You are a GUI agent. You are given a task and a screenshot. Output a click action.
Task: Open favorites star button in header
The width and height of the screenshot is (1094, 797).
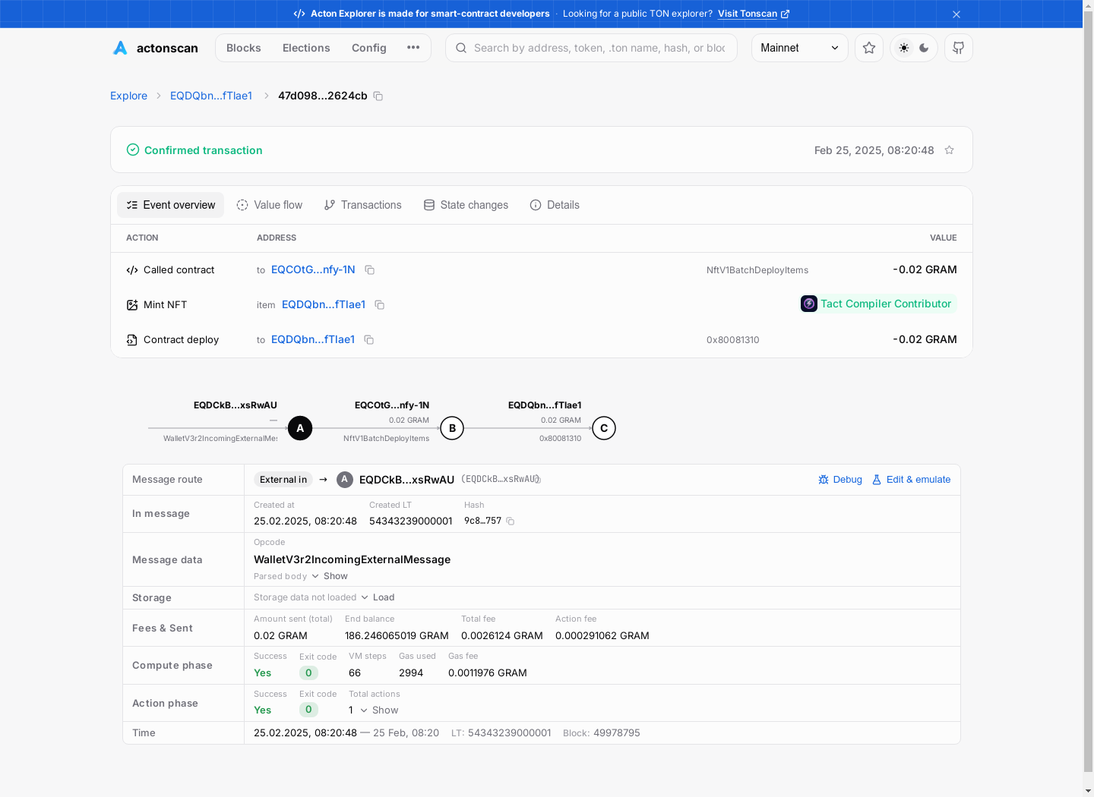click(869, 48)
